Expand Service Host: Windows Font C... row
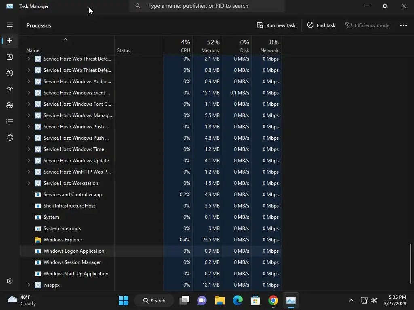 [29, 104]
